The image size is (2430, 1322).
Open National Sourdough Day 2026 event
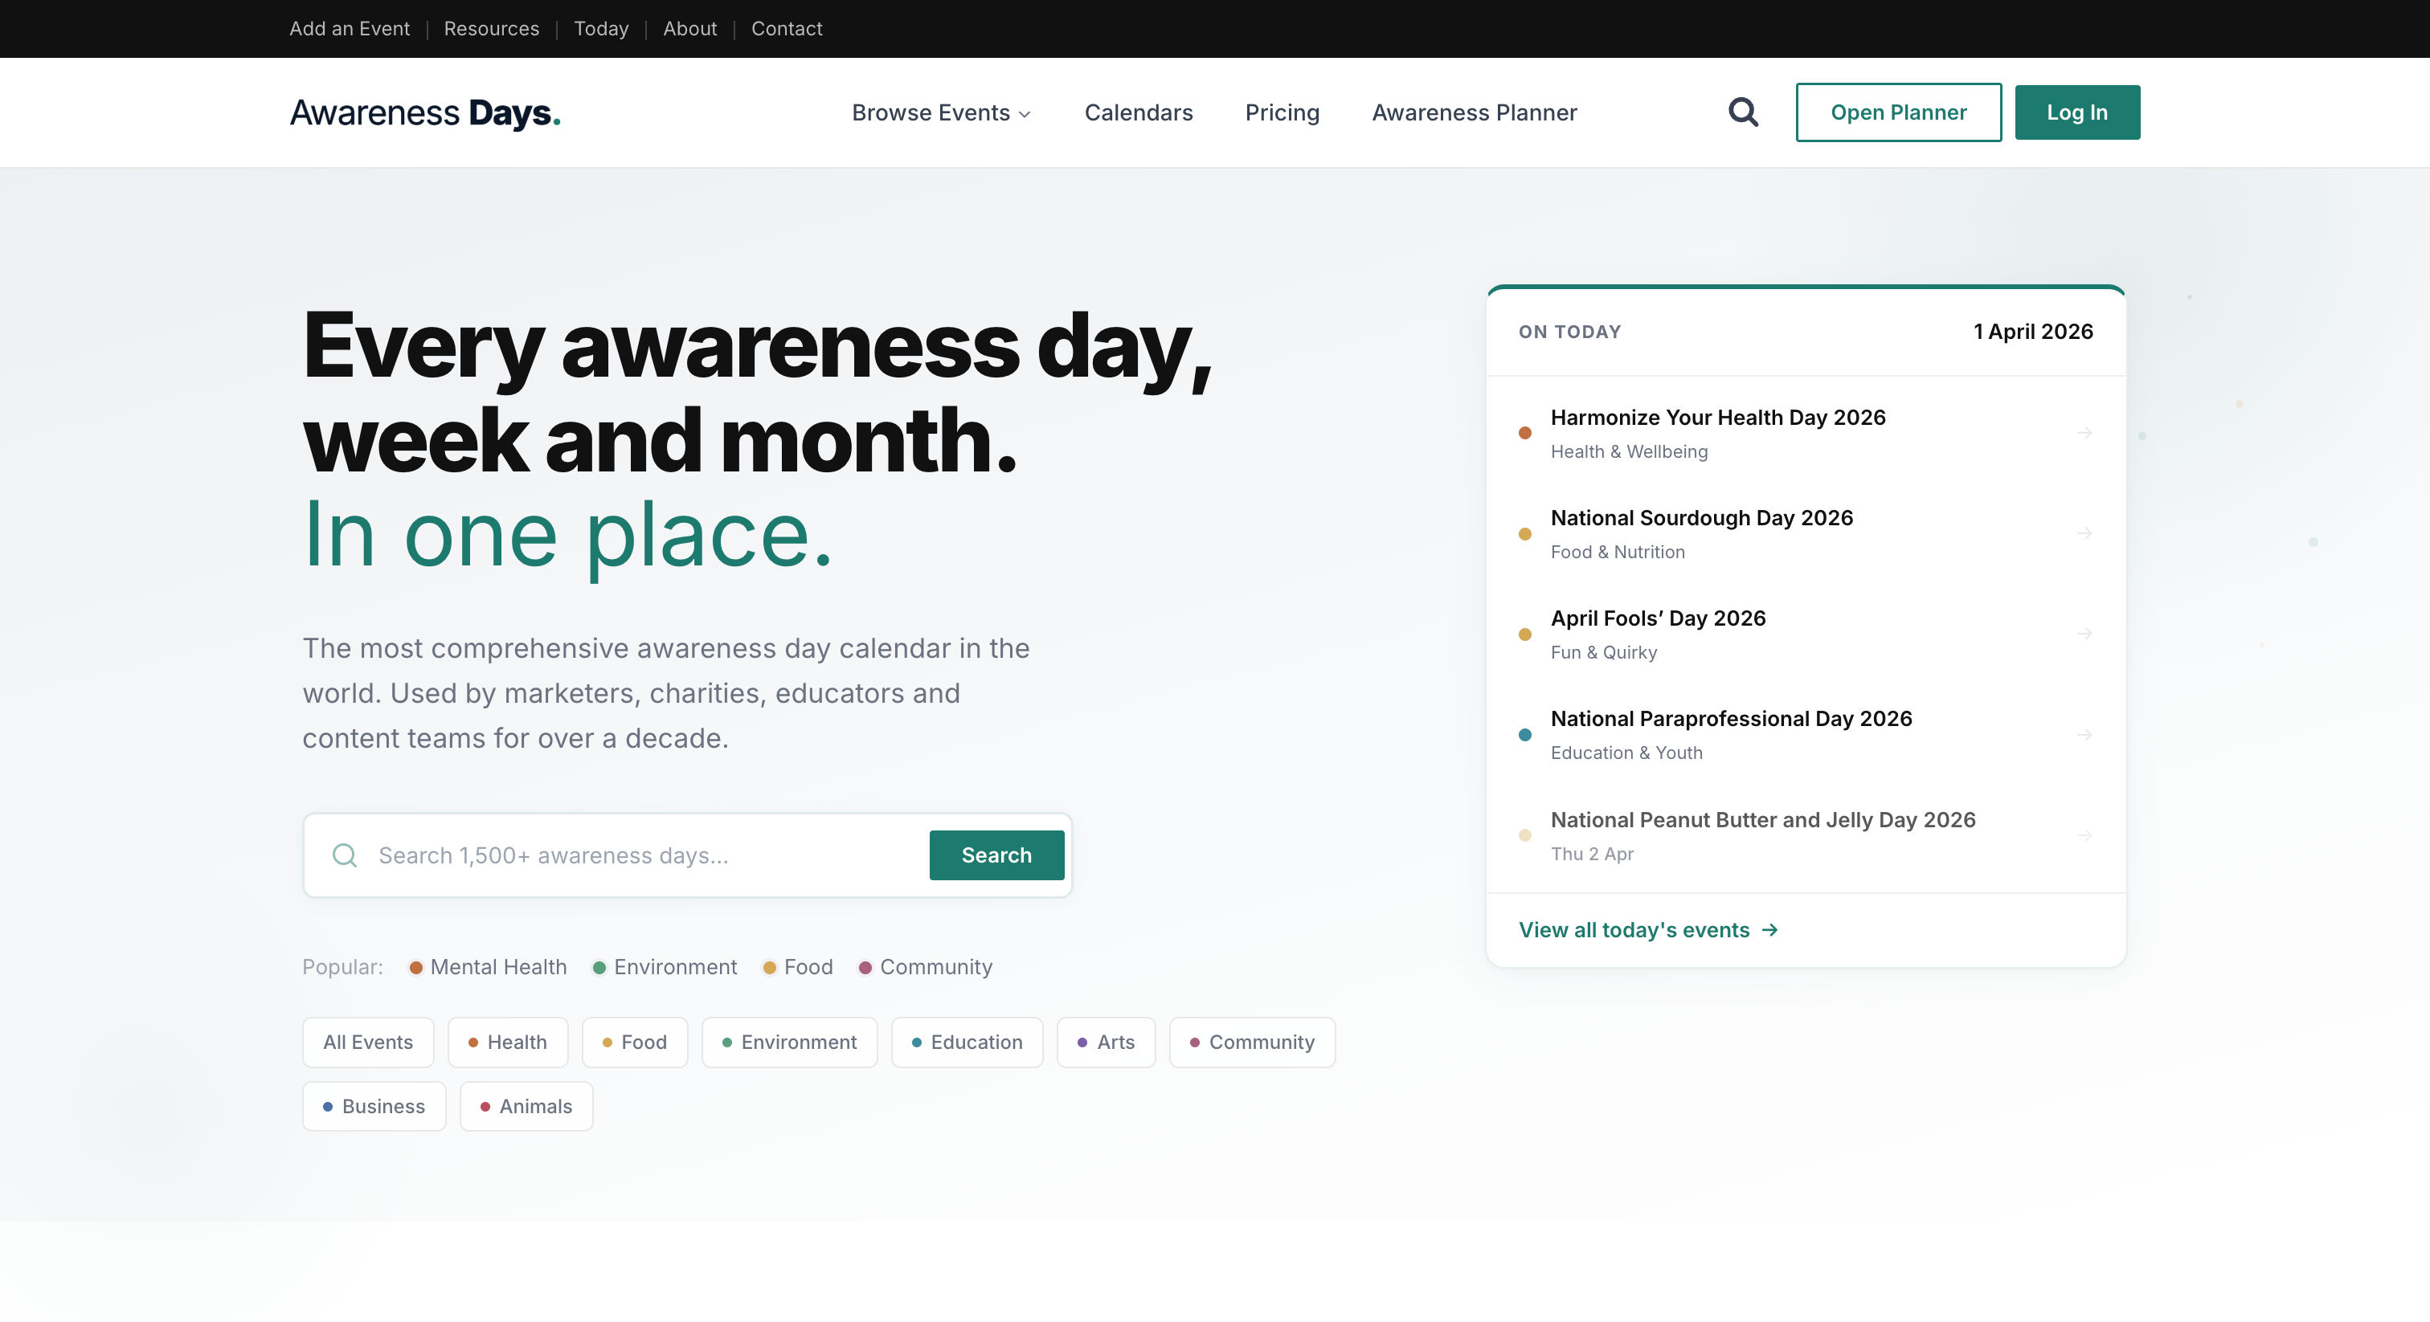(1701, 518)
